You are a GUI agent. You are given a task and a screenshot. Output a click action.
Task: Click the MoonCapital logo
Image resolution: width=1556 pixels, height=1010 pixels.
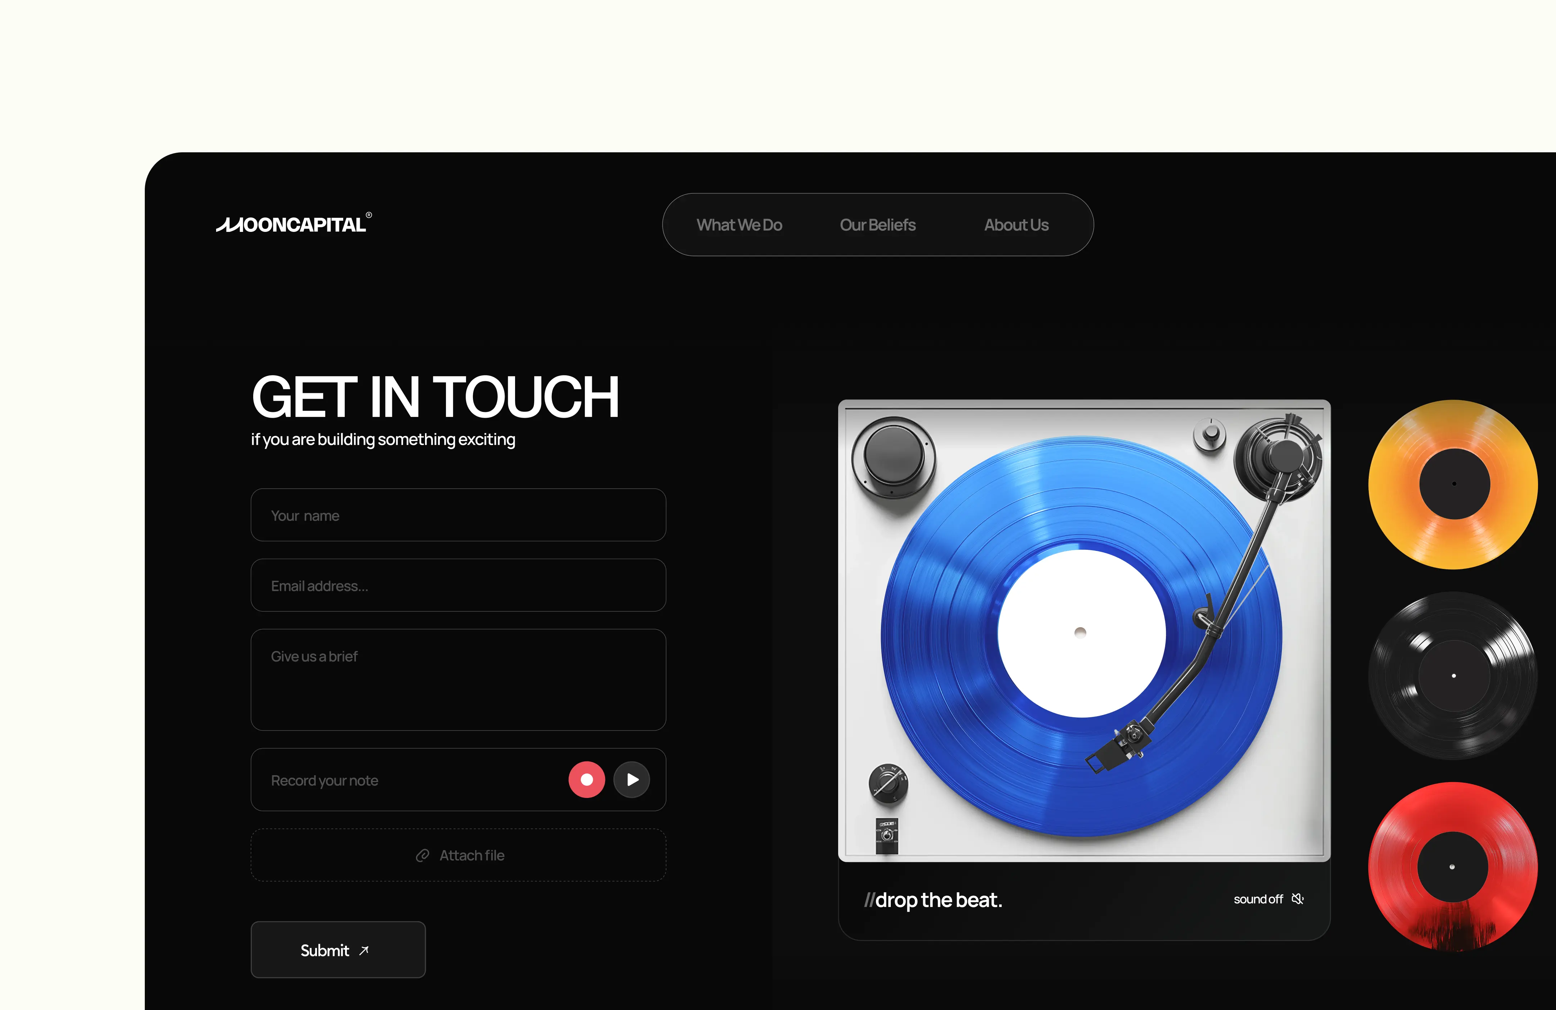pyautogui.click(x=294, y=223)
